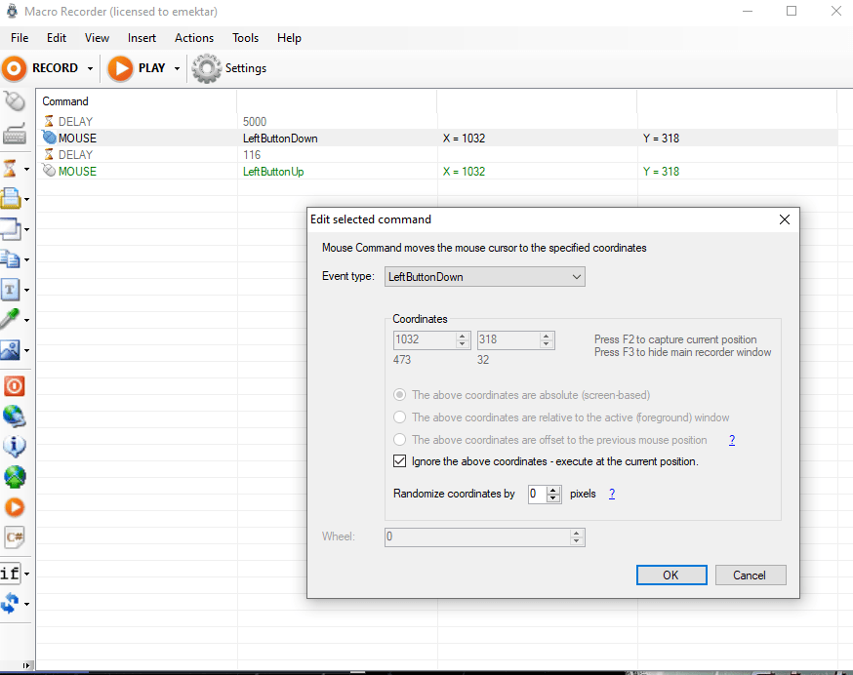853x675 pixels.
Task: Click hourglass icon on DELAY 5000 row
Action: coord(49,121)
